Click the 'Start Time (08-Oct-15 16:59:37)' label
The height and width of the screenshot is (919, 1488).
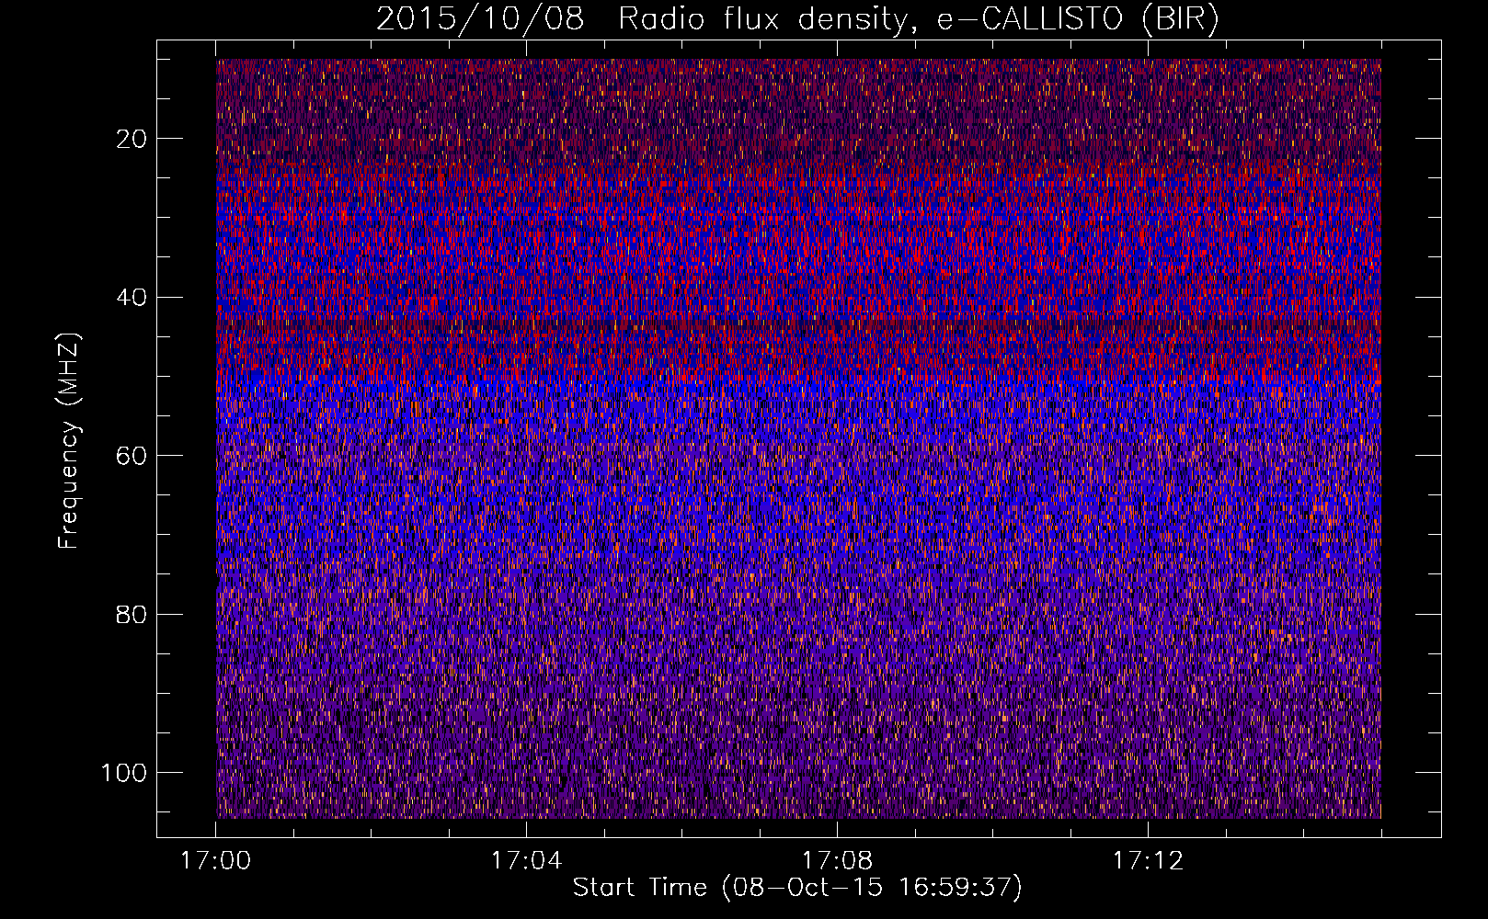[797, 888]
